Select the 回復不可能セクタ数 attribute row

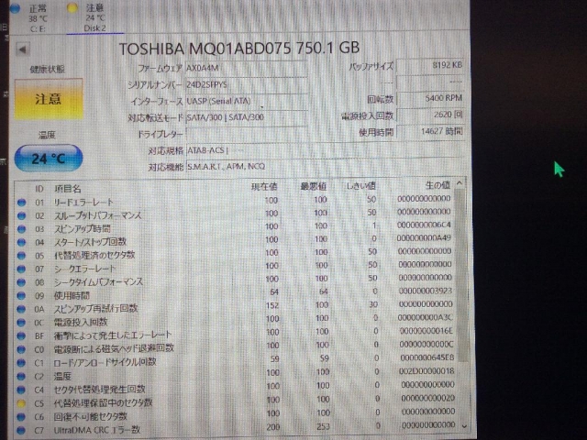(x=235, y=415)
